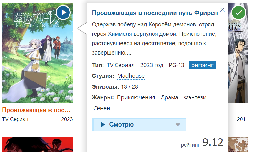261x152 pixels.
Task: Click the green checkmark on Steins;Gate poster
Action: click(x=239, y=13)
